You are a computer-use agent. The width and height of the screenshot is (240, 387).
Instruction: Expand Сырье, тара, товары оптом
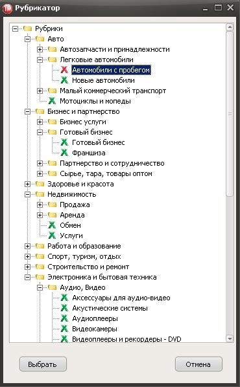[x=40, y=173]
